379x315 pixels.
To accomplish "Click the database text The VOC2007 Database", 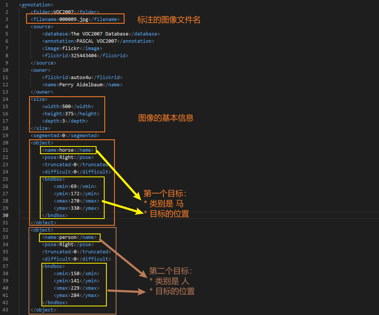I will [100, 34].
